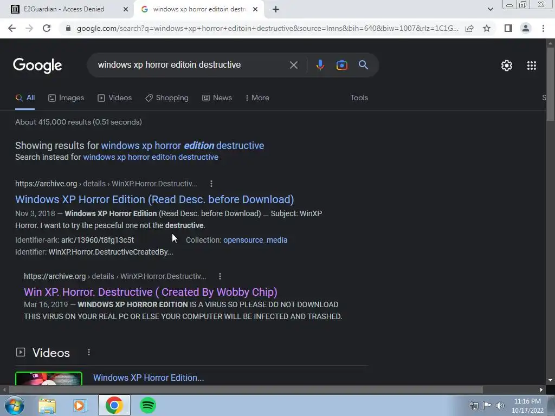Image resolution: width=555 pixels, height=416 pixels.
Task: Click the vertical page scrollbar thumb
Action: (550, 84)
